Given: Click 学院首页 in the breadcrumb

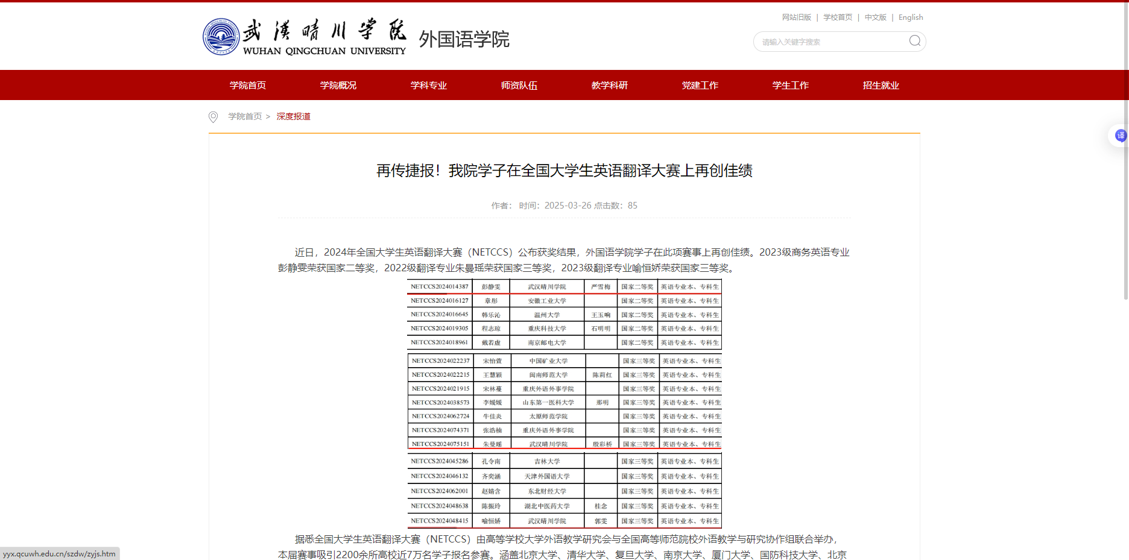Looking at the screenshot, I should click(245, 116).
